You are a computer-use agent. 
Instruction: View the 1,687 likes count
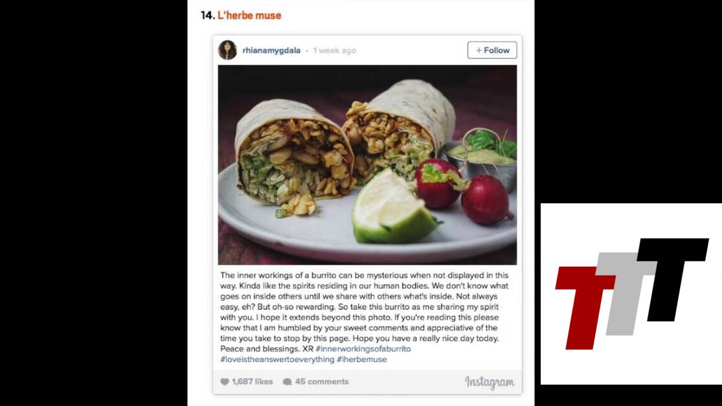click(253, 381)
